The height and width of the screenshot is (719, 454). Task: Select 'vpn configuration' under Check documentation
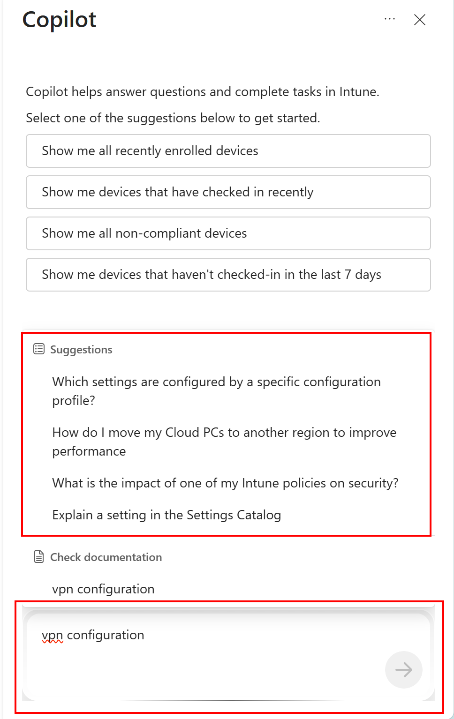[x=103, y=589]
